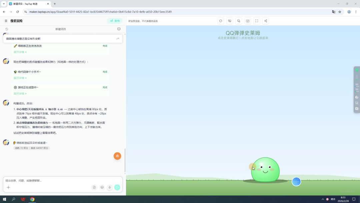Viewport: 360px width, 203px height.
Task: Click the share icon in preview toolbar
Action: coord(266,21)
